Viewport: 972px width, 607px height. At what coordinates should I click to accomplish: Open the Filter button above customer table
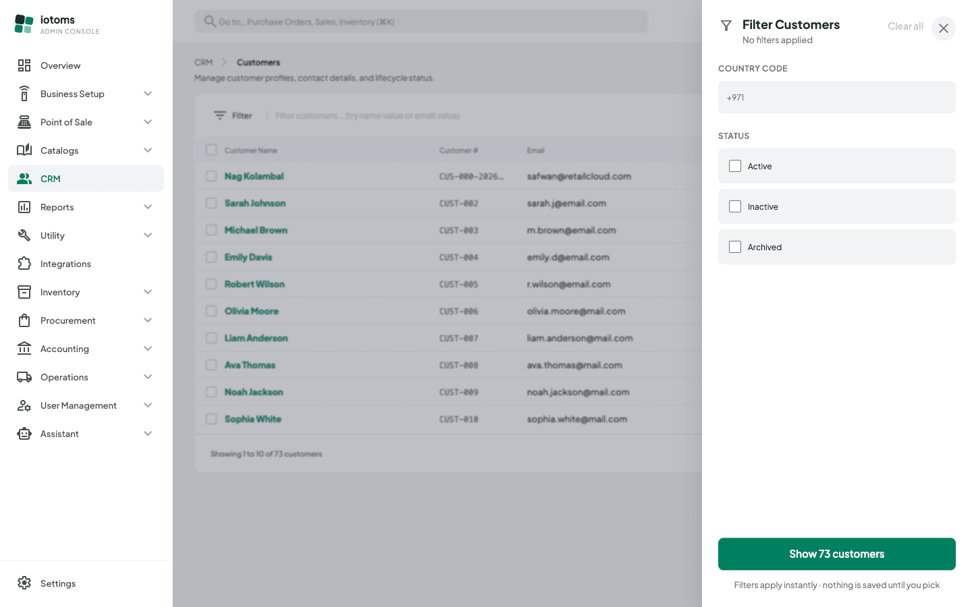pos(233,115)
